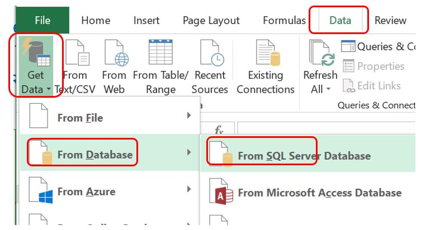Image resolution: width=421 pixels, height=230 pixels.
Task: Expand the Get Data dropdown arrow
Action: point(49,90)
